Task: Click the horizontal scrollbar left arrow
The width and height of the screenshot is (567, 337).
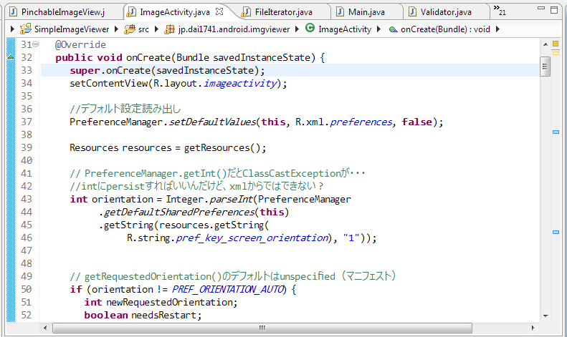Action: (x=45, y=328)
